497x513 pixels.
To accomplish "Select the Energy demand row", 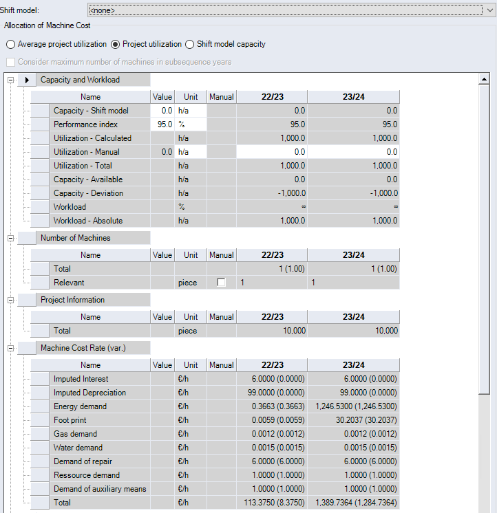I will 215,406.
